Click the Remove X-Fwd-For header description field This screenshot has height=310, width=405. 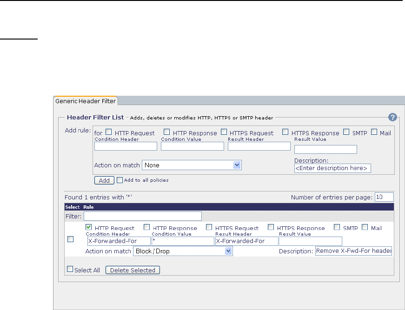[353, 251]
